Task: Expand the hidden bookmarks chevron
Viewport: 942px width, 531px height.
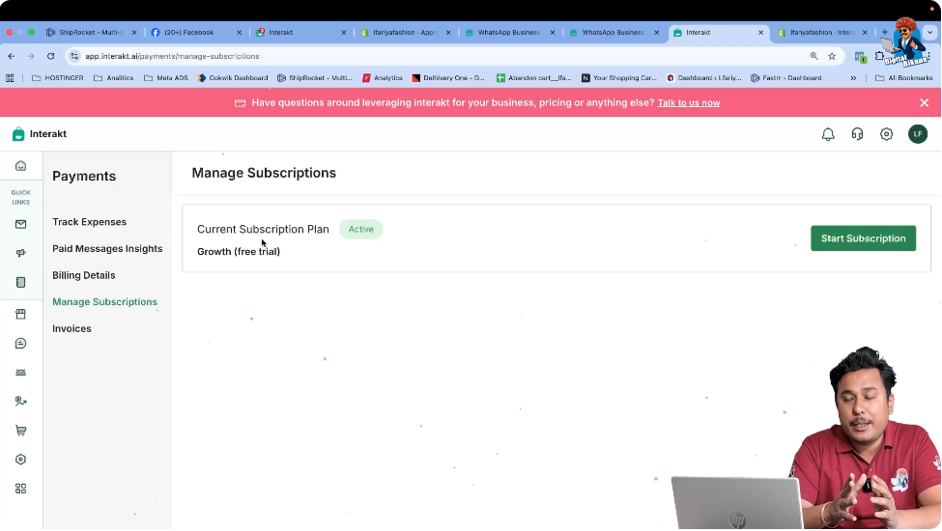Action: (853, 78)
